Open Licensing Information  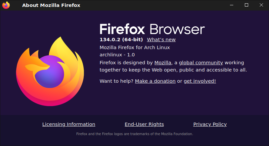pos(68,124)
